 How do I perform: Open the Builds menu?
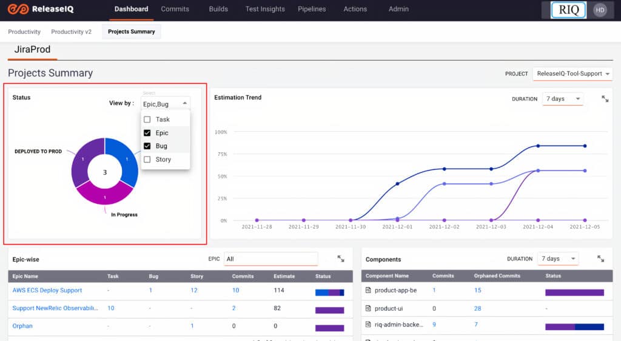tap(218, 8)
